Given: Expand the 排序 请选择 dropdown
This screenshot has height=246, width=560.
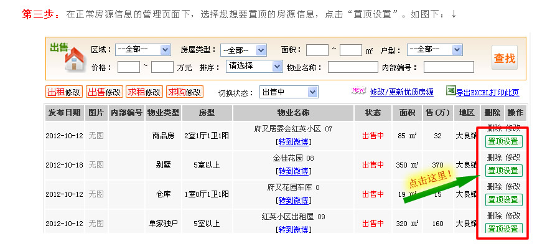Looking at the screenshot, I should (254, 66).
